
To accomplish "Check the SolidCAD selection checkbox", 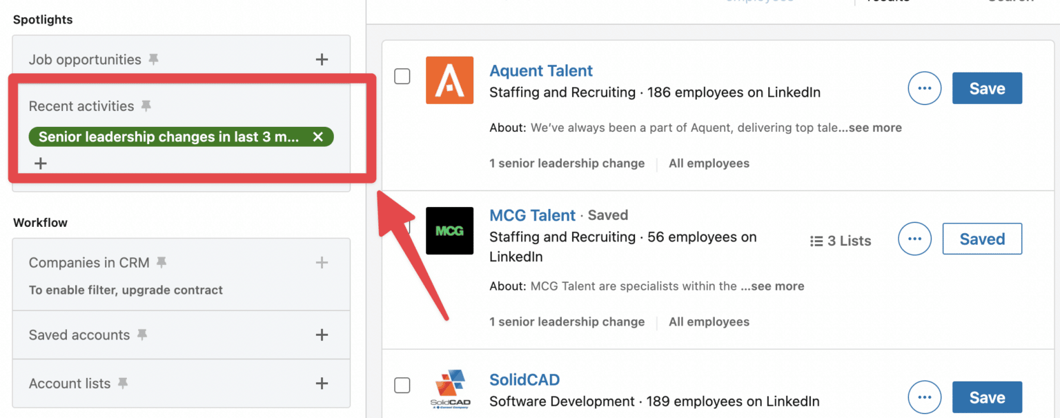I will click(402, 386).
